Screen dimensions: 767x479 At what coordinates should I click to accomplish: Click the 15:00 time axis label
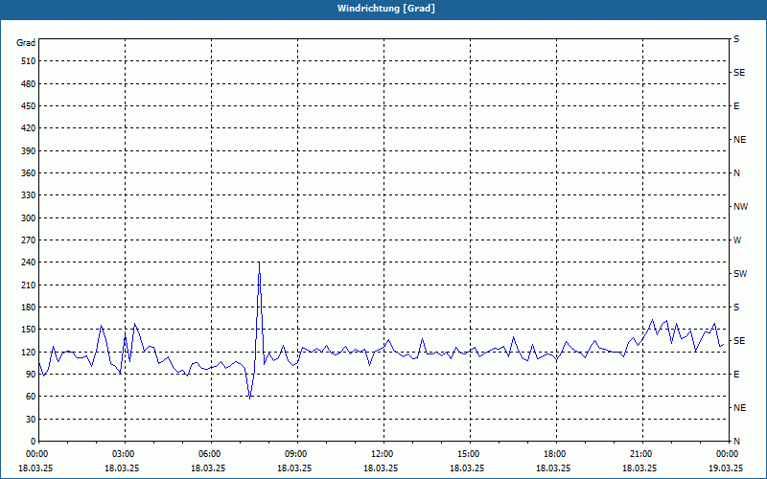coord(470,453)
